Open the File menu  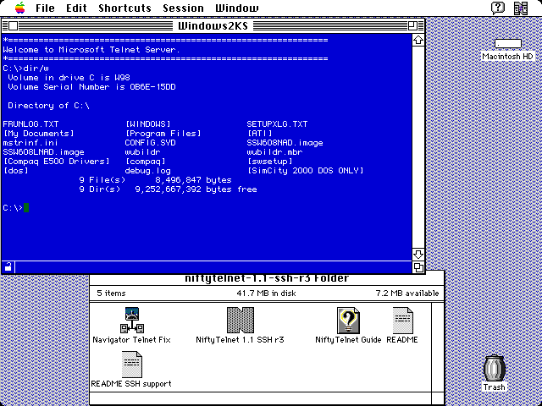tap(45, 8)
